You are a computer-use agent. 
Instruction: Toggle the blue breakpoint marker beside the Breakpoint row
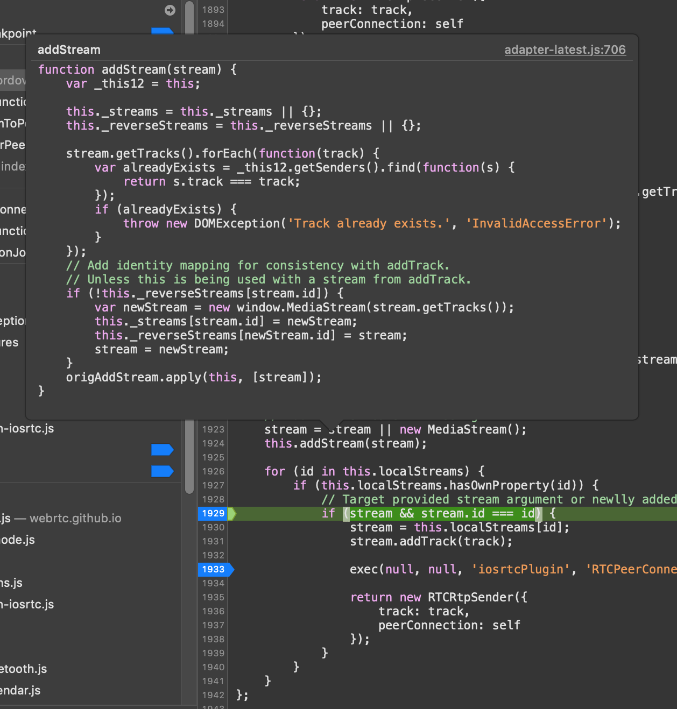coord(163,31)
